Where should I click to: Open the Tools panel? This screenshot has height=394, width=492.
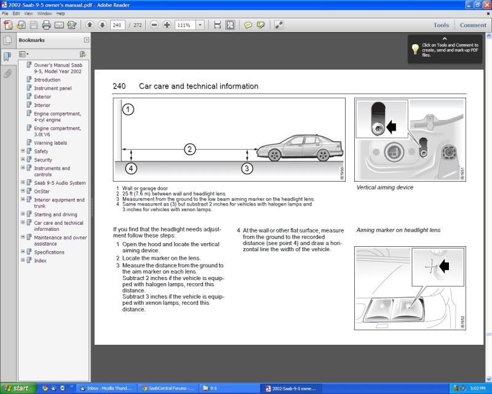(440, 25)
